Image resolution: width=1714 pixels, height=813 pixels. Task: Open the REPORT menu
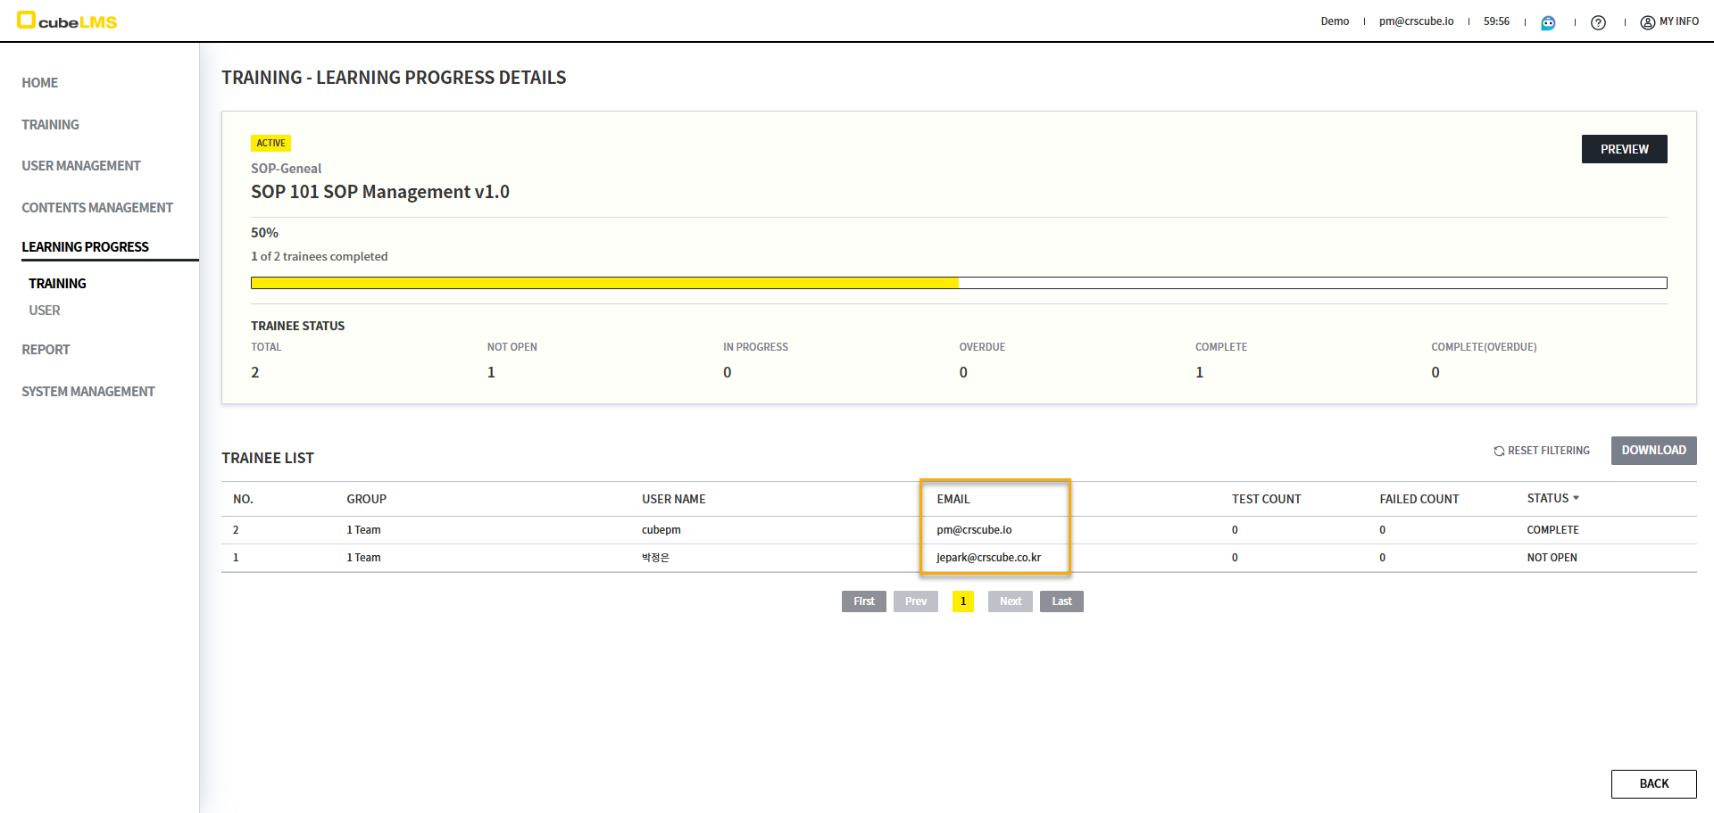coord(46,350)
